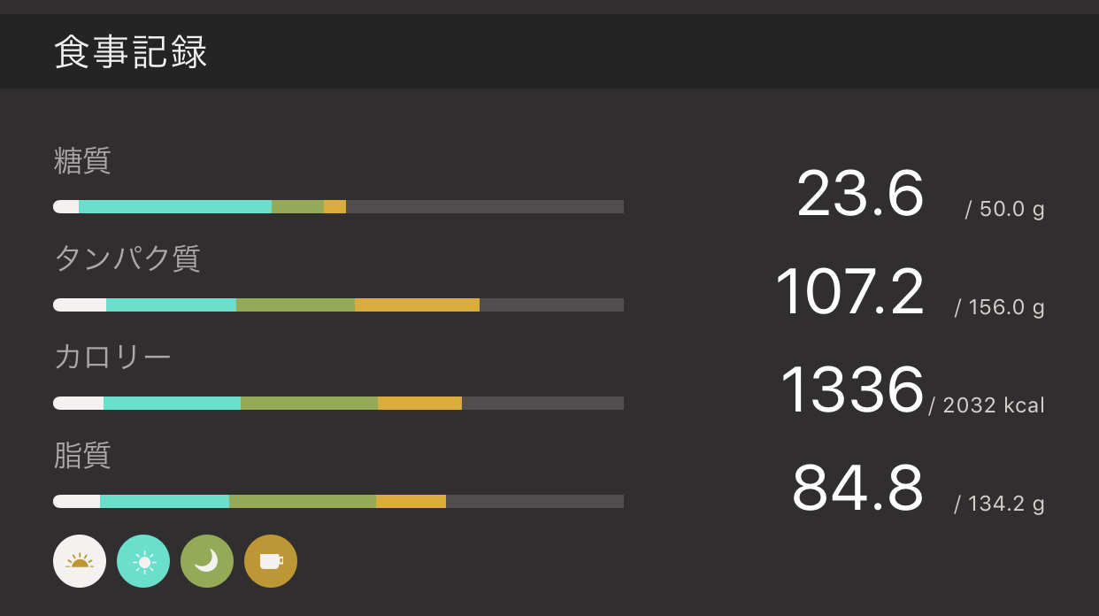Click the 1336 calorie intake value
Image resolution: width=1099 pixels, height=616 pixels.
pos(852,390)
